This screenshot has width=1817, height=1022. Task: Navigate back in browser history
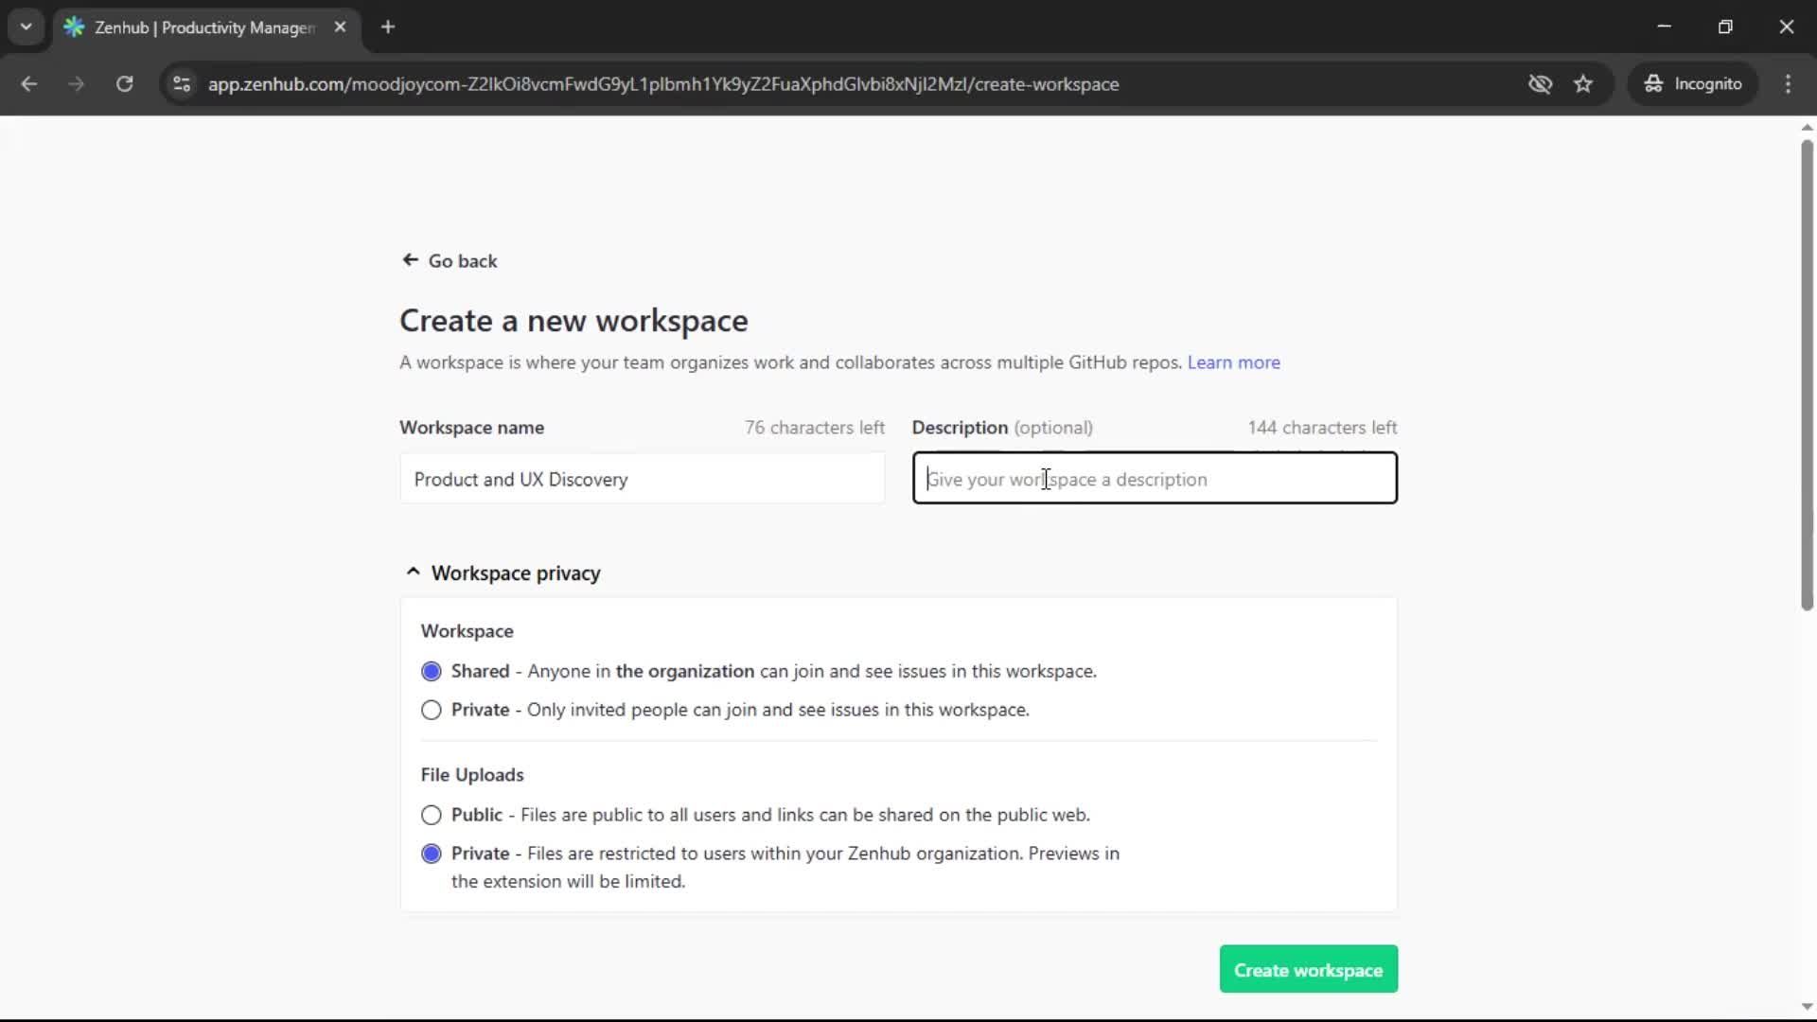(x=29, y=83)
